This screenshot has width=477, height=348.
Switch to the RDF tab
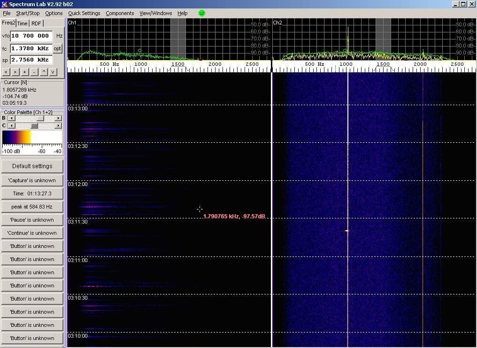36,23
